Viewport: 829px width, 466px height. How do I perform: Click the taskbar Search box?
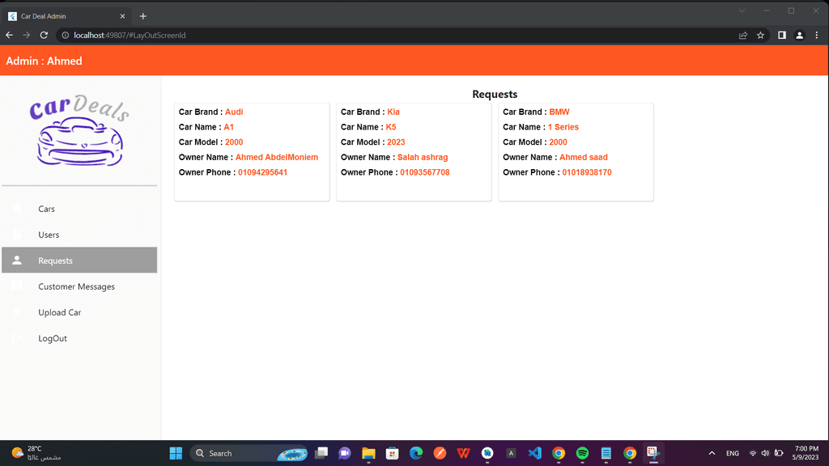point(249,453)
